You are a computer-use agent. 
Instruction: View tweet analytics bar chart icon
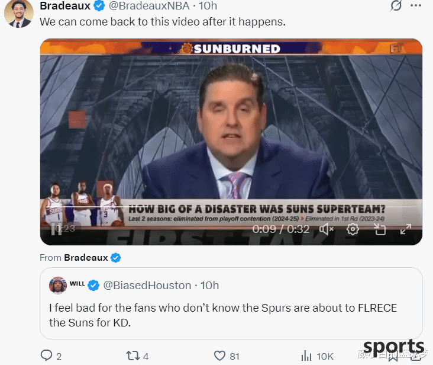(x=306, y=356)
